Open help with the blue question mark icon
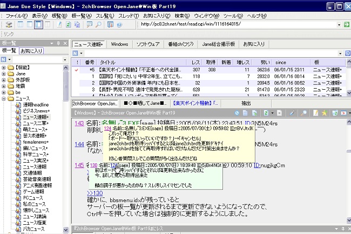The width and height of the screenshot is (351, 234). [x=119, y=24]
